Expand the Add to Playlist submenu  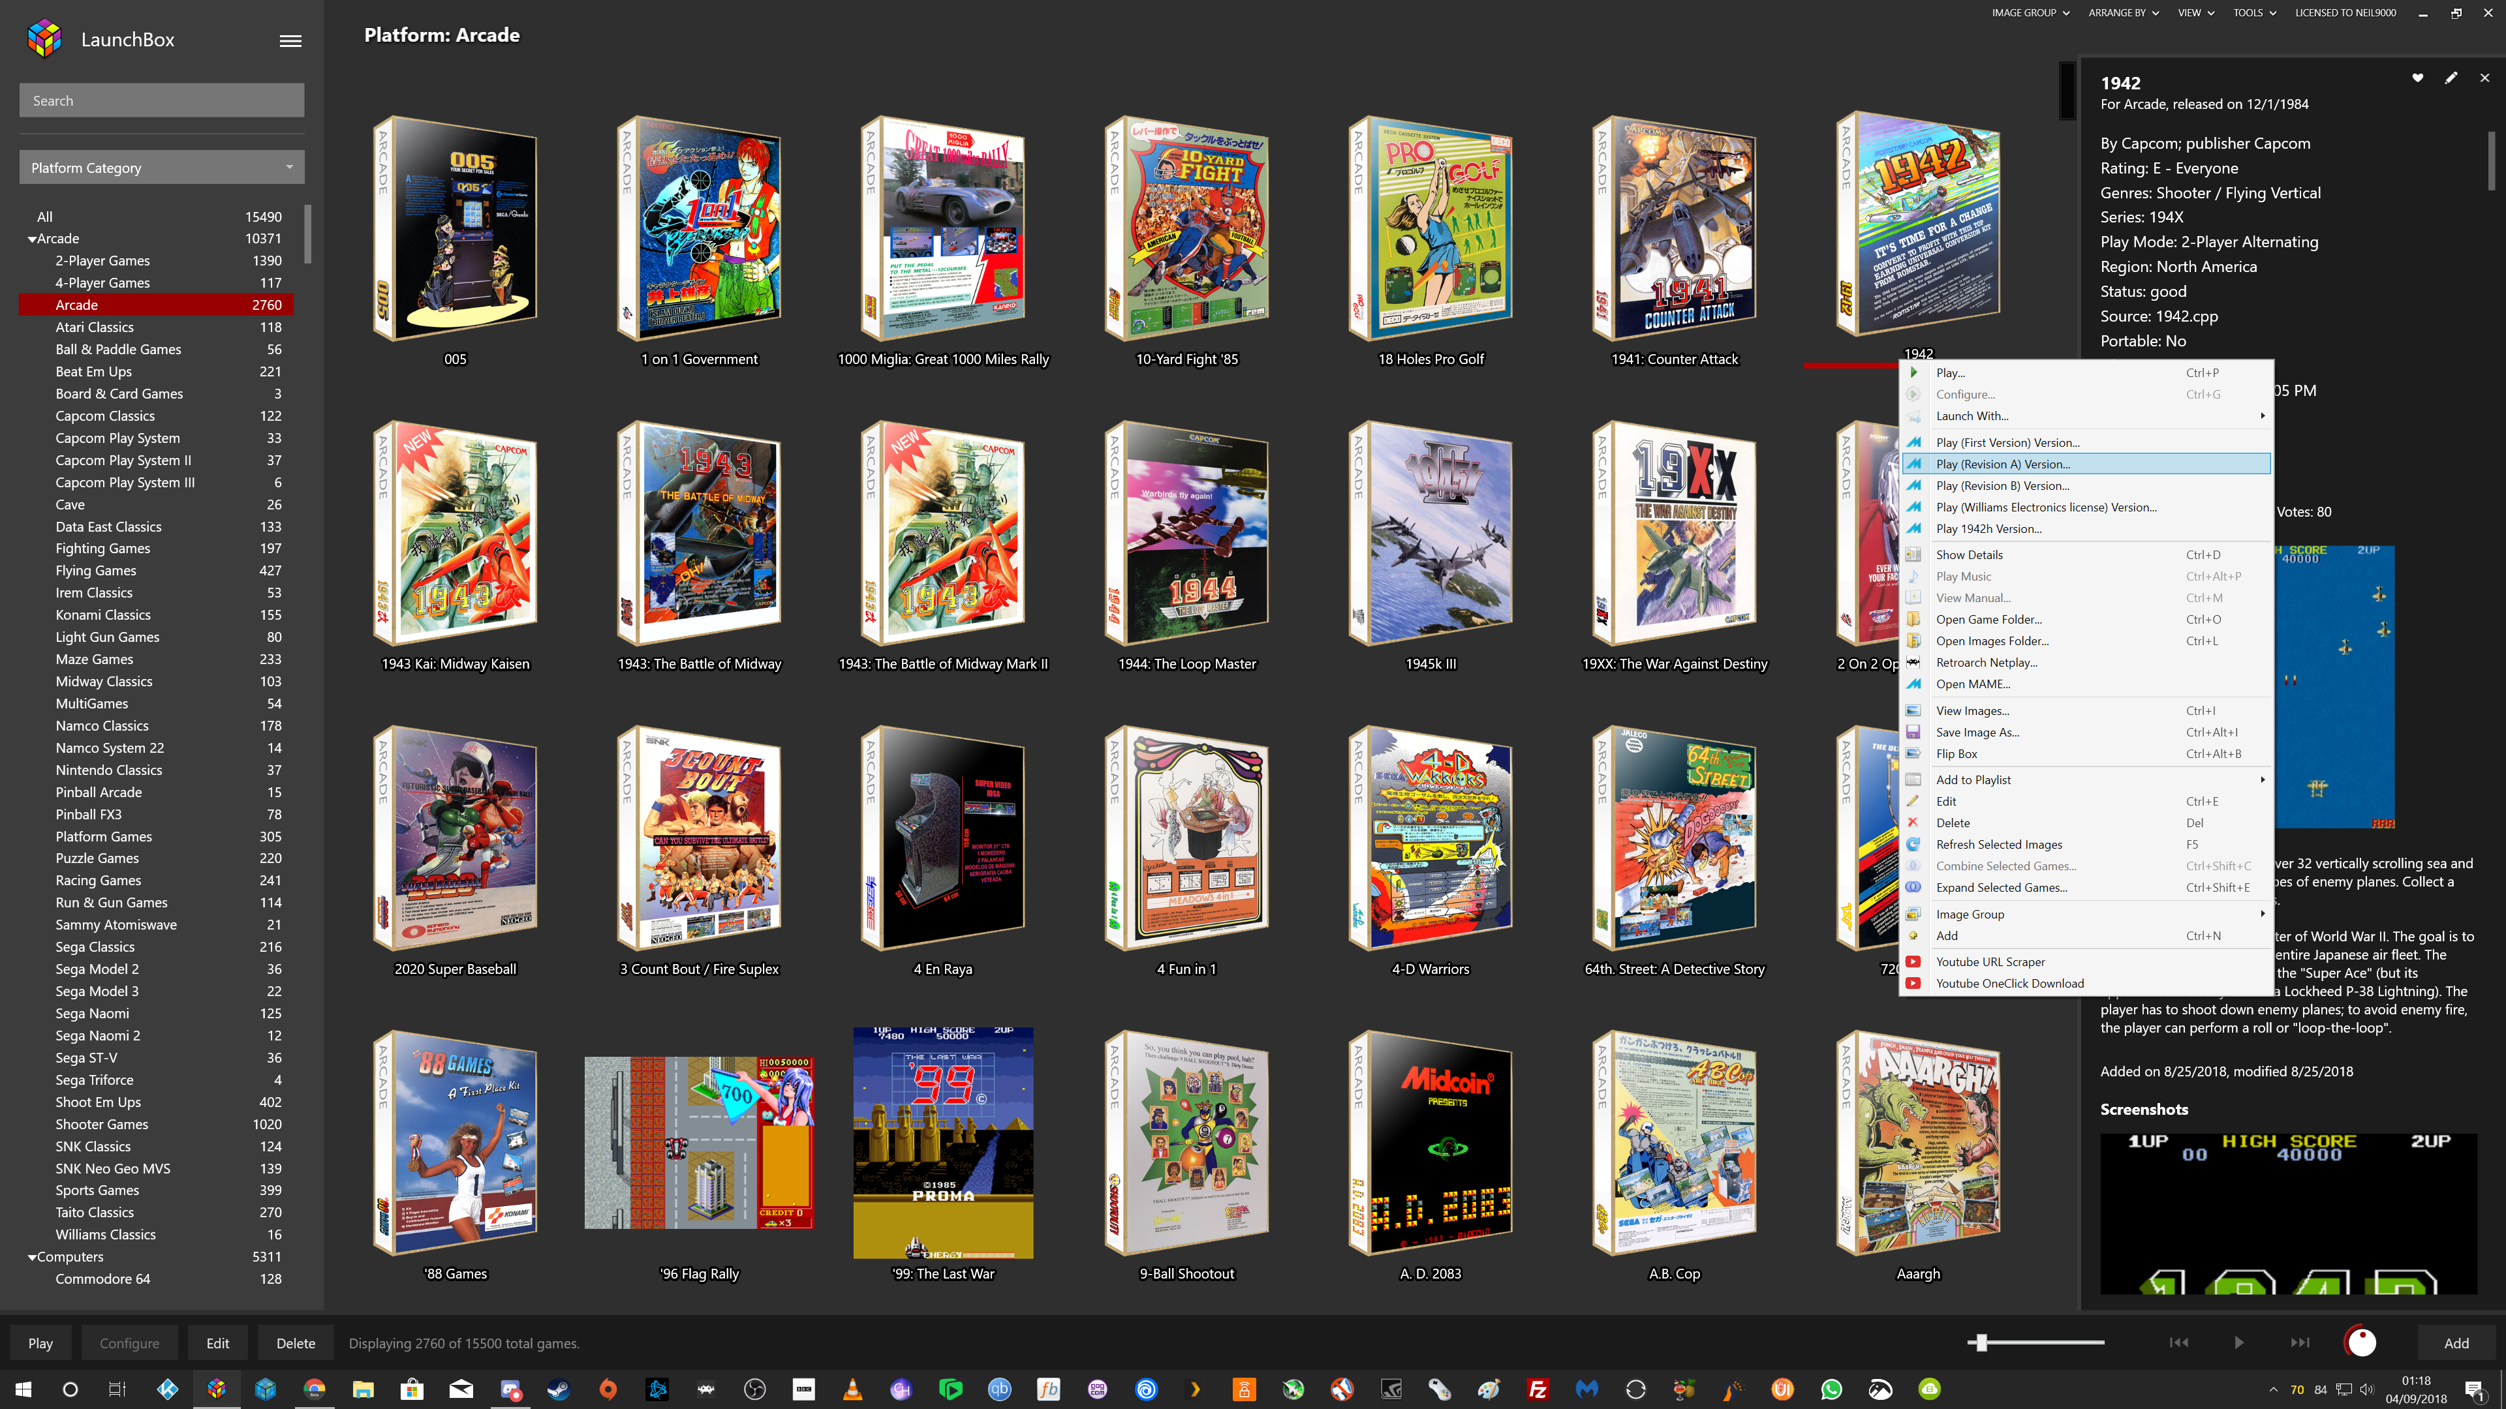pos(2086,780)
